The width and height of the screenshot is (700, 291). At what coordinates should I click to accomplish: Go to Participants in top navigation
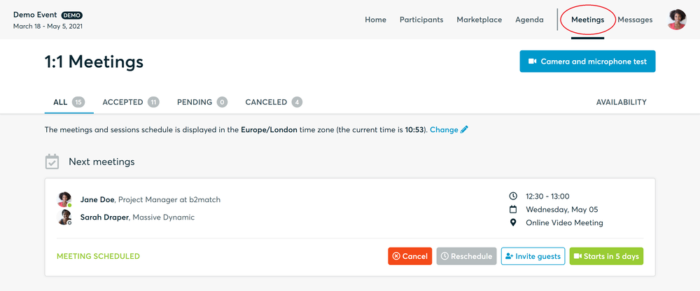tap(421, 20)
